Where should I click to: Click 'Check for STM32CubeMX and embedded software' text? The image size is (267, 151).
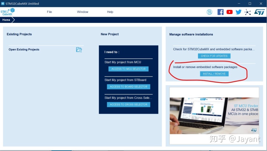pos(214,49)
